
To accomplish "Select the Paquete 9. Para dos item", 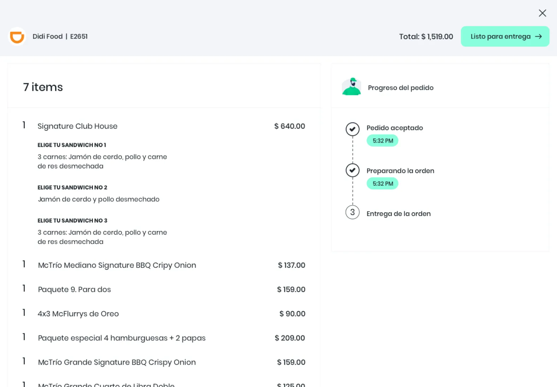I will tap(74, 290).
